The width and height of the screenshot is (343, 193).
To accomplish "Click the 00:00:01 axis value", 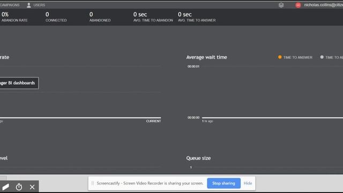I will pyautogui.click(x=193, y=66).
